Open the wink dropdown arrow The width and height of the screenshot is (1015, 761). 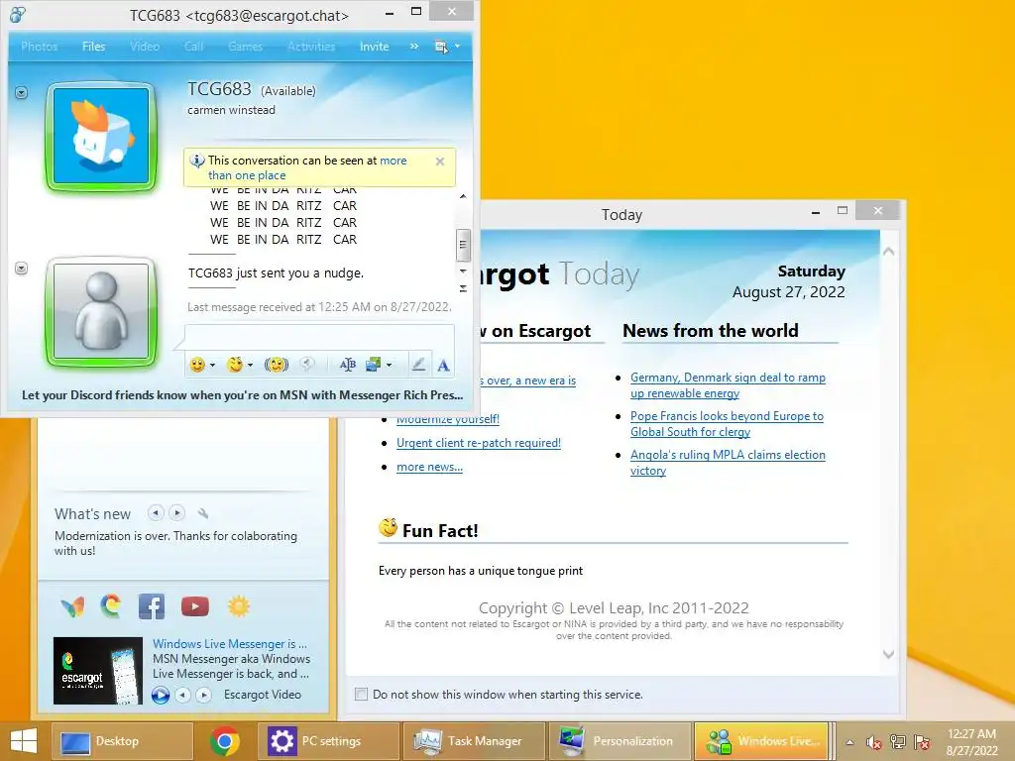[x=251, y=365]
